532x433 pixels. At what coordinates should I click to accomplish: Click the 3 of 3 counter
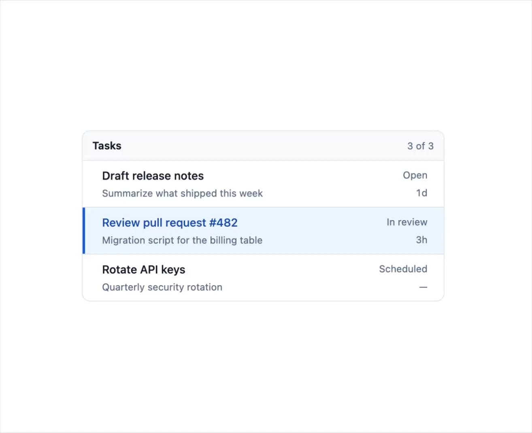420,146
